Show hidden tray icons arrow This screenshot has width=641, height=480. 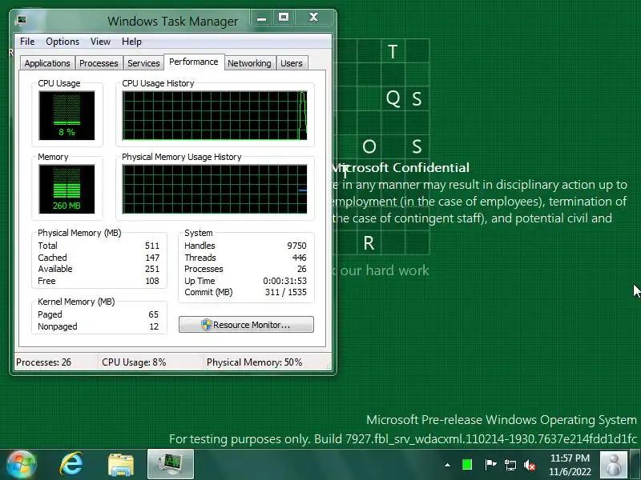click(448, 465)
